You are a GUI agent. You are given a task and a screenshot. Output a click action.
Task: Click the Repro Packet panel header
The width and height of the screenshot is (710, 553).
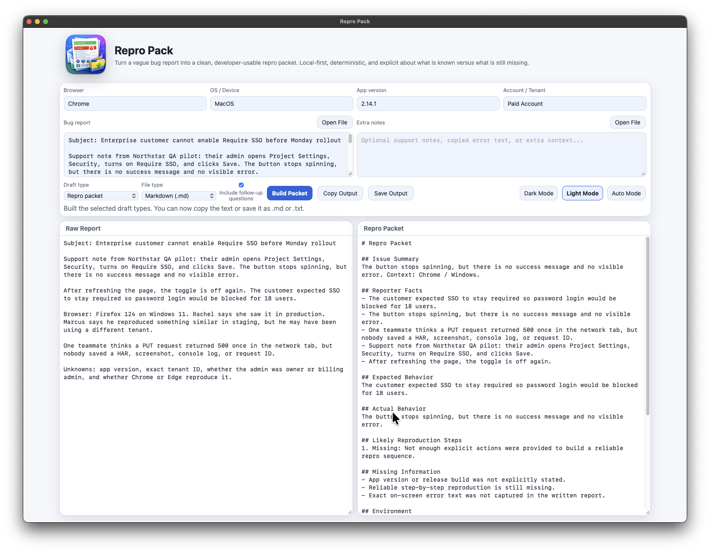pos(504,229)
